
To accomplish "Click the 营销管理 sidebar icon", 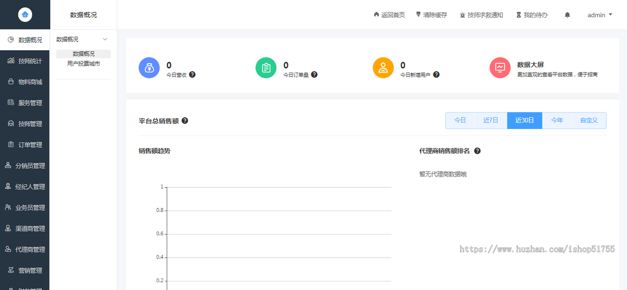I will tap(10, 270).
